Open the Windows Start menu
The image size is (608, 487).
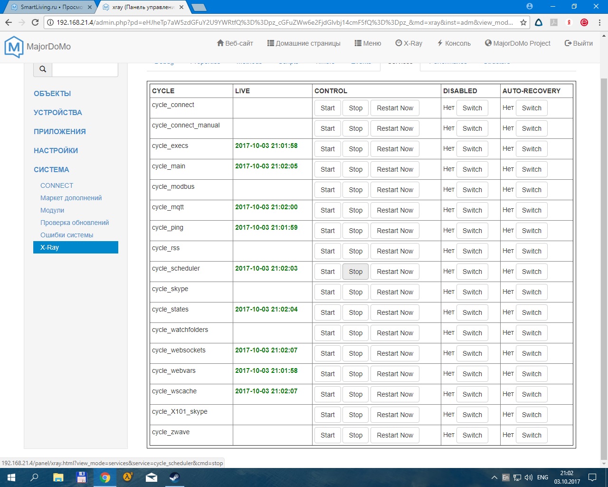coord(11,477)
